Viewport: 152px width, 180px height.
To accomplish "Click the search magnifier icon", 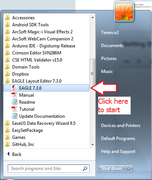I will 85,169.
